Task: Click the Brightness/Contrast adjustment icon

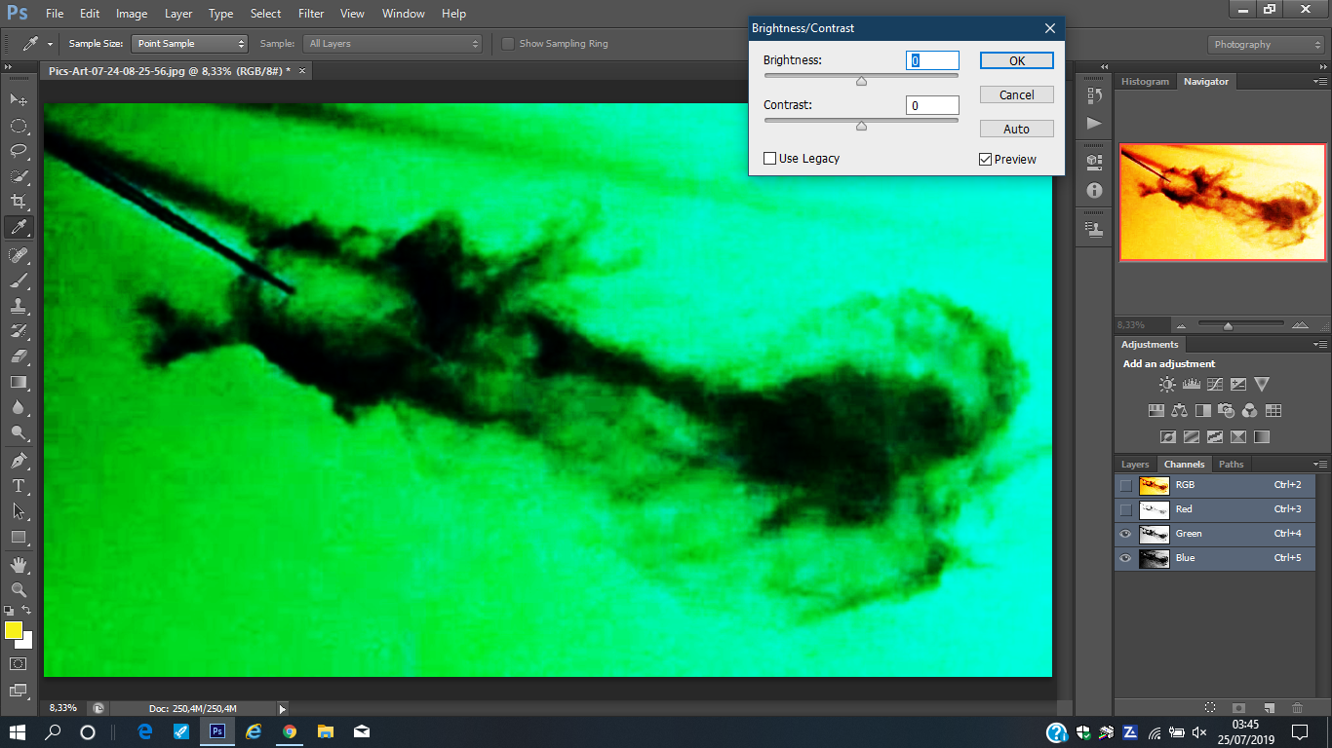Action: (1167, 385)
